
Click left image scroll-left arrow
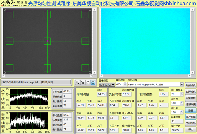[x=4, y=76]
